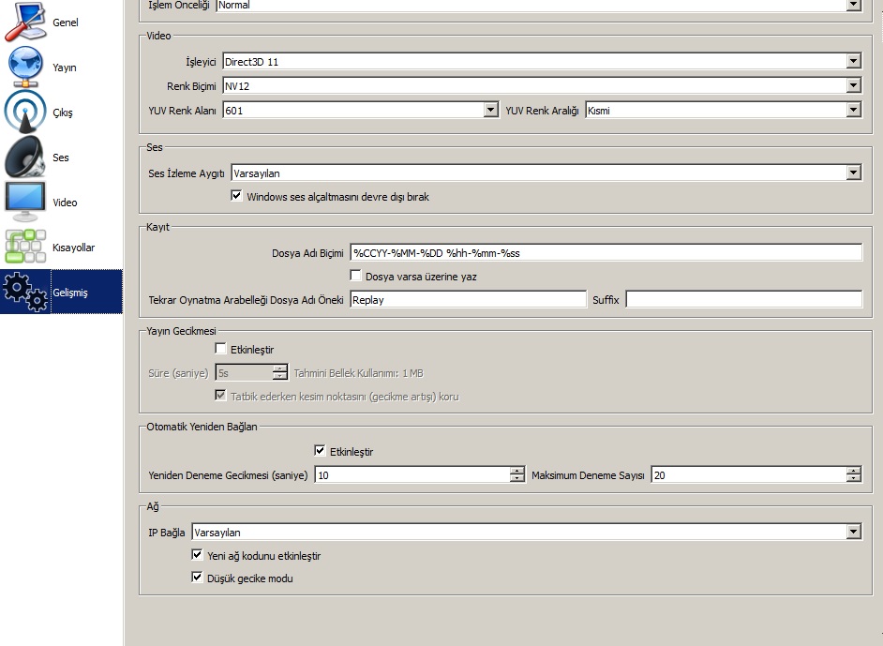Screen dimensions: 883x646
Task: Increase Yeniden Deneme Gecikmesi value by one
Action: (517, 472)
